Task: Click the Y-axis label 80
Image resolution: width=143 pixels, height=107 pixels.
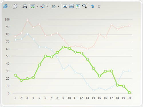Action: point(8,34)
